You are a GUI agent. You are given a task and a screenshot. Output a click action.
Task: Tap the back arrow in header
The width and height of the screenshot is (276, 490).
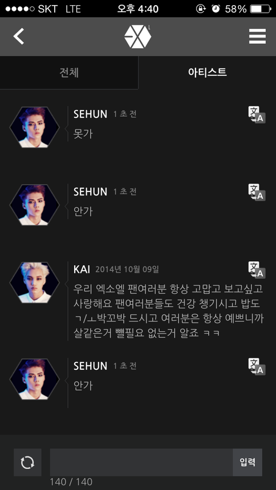click(x=18, y=36)
